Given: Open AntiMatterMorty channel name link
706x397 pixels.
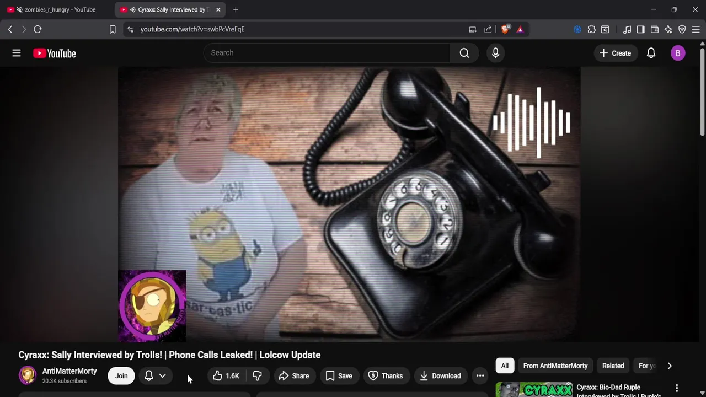Looking at the screenshot, I should pos(69,371).
